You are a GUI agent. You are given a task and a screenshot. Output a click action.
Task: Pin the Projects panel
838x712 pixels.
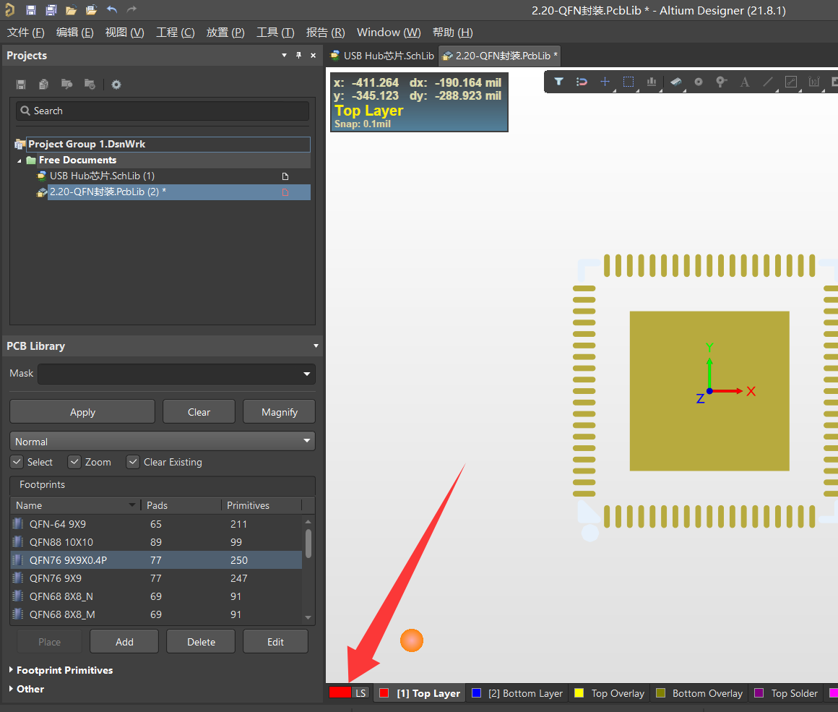point(299,55)
